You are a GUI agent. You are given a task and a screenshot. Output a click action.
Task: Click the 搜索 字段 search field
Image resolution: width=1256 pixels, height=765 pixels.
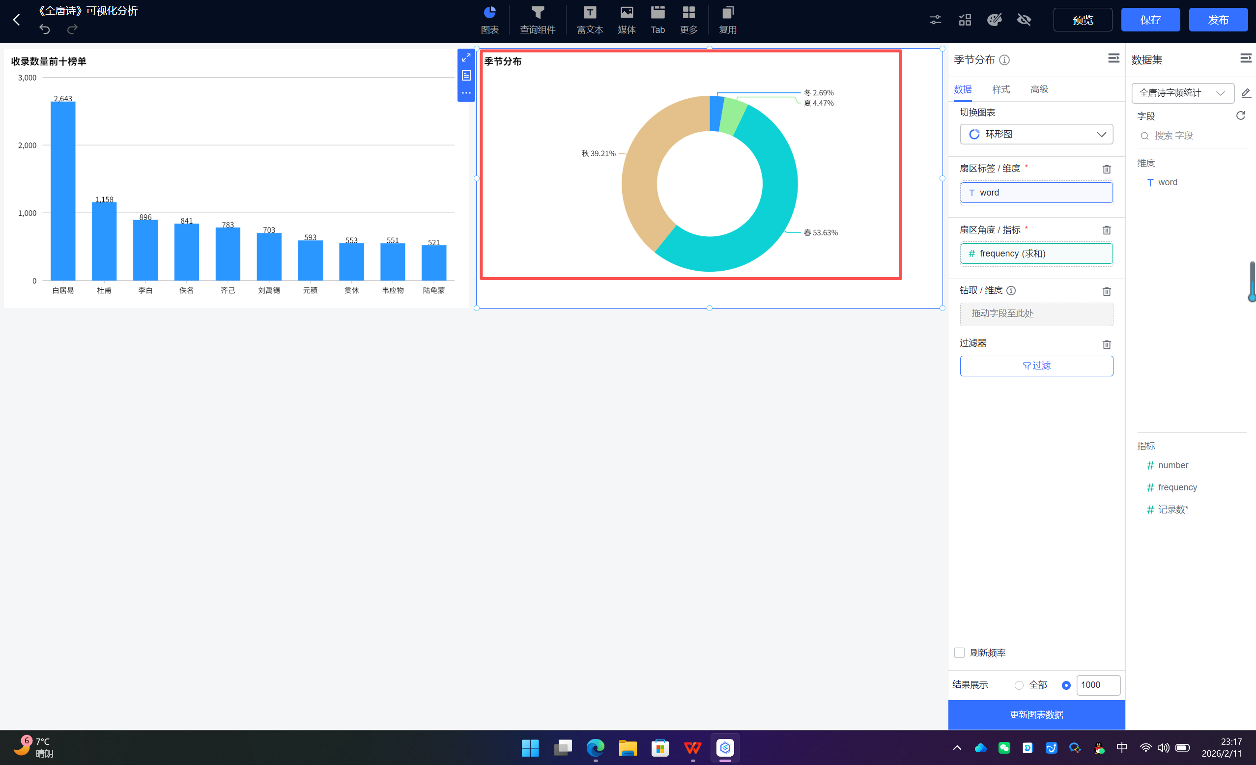[1188, 136]
